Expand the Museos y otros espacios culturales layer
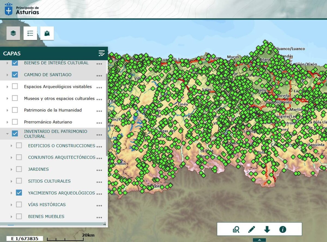The height and width of the screenshot is (242, 327). point(8,98)
